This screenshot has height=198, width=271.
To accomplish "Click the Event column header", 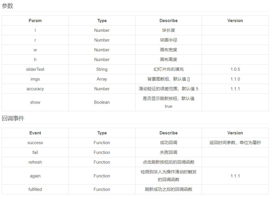I will click(x=35, y=133).
